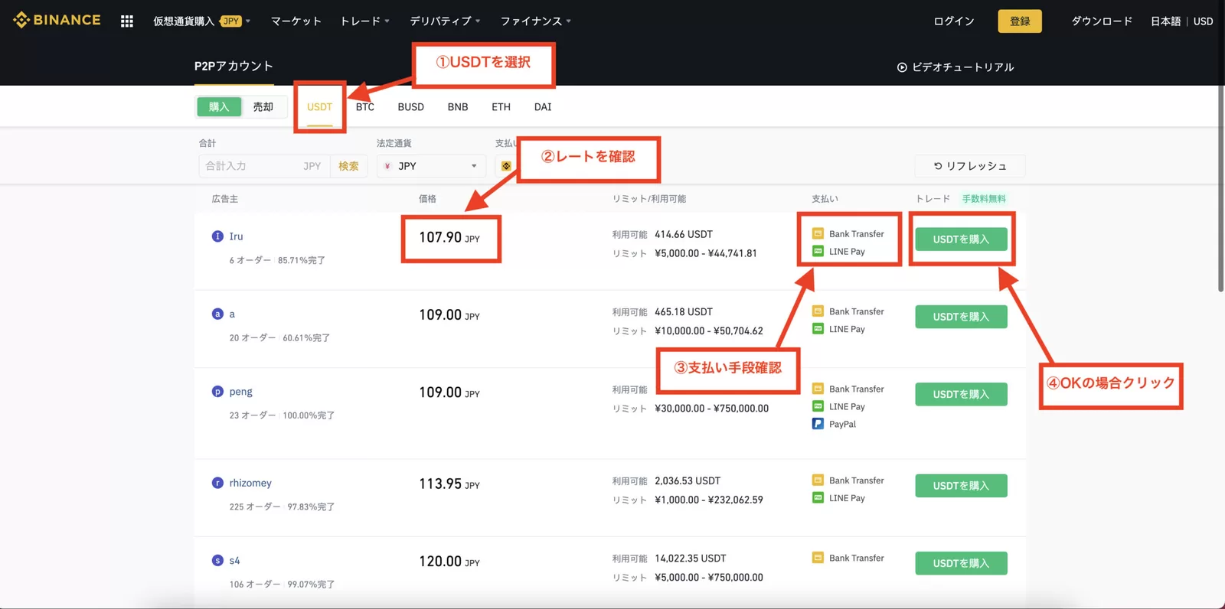Click the 113.95 JPY price
Screen dimensions: 1225x609
449,484
